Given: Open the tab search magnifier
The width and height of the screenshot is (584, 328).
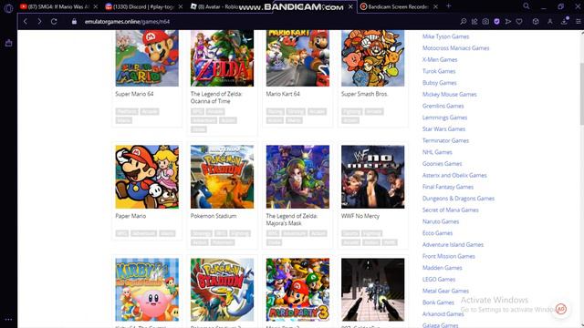Looking at the screenshot, I should point(526,6).
